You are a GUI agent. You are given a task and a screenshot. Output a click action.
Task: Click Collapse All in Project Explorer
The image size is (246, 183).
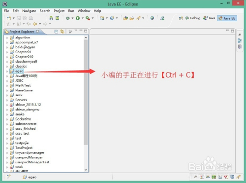pos(56,32)
